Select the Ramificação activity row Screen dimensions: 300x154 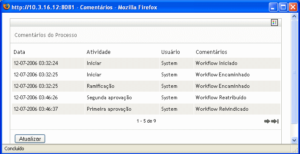[x=146, y=86]
